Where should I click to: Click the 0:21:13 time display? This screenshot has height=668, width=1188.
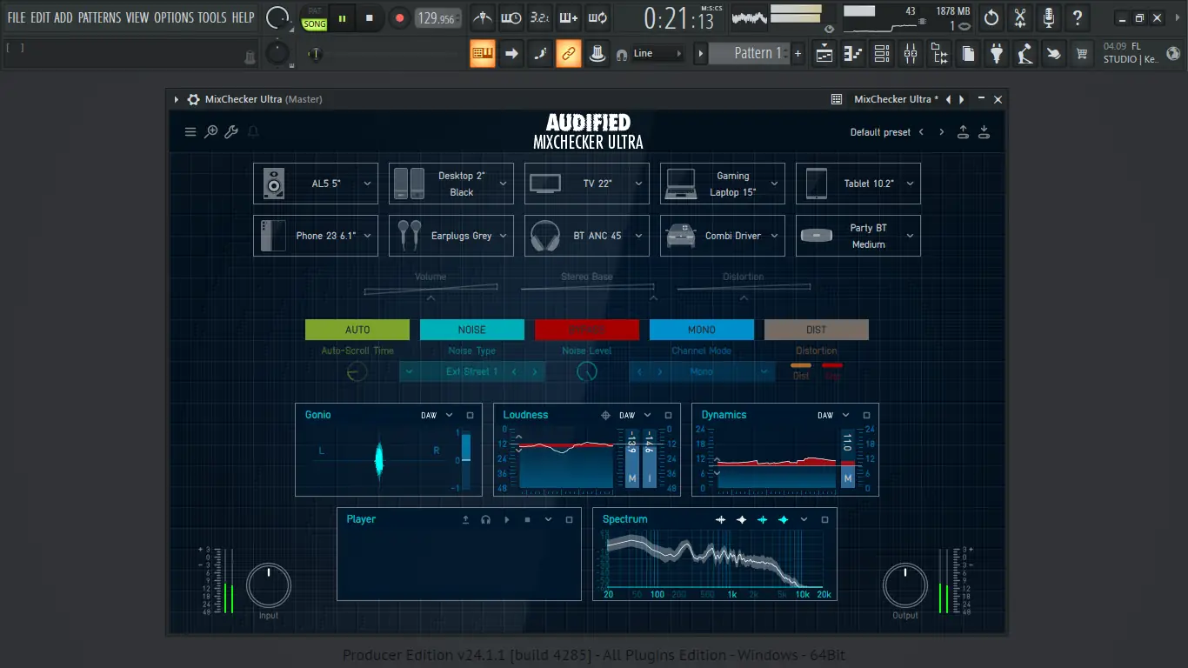(x=679, y=17)
